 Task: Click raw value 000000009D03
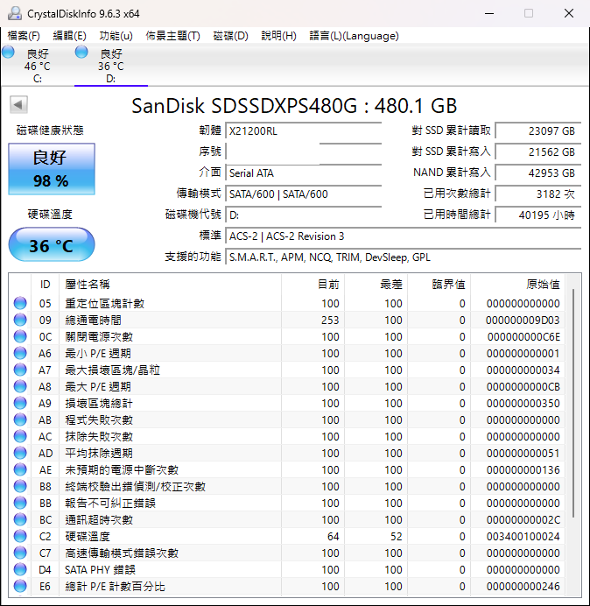pos(523,320)
